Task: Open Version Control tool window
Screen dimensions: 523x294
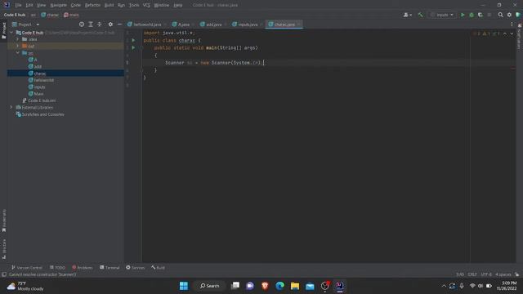Action: pyautogui.click(x=27, y=268)
